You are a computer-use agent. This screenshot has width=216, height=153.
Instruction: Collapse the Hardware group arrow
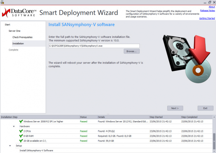(x=14, y=126)
